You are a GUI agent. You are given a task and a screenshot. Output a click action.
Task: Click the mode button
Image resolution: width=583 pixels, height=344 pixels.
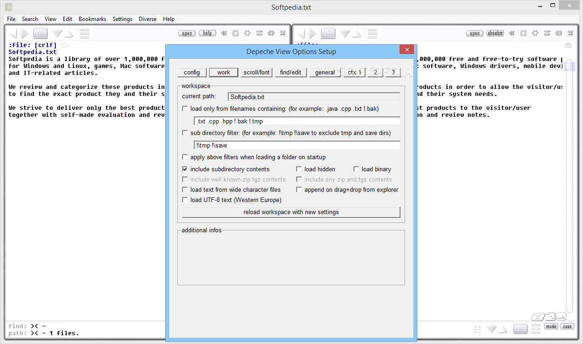tap(551, 326)
